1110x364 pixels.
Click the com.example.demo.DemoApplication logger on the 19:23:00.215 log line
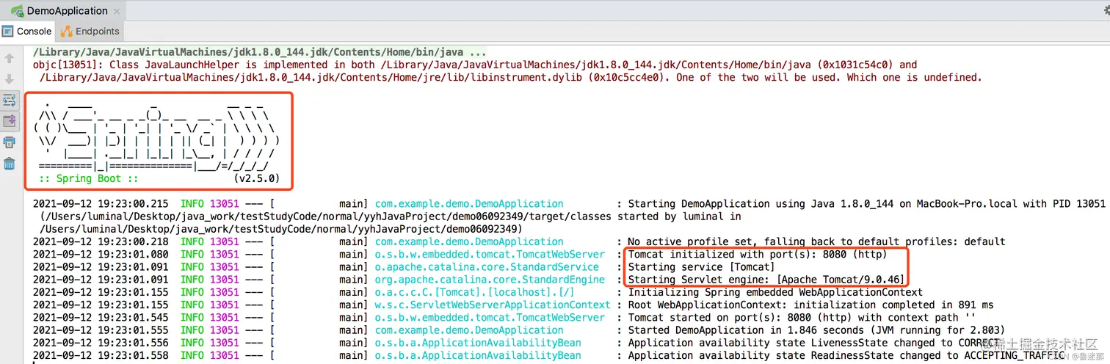click(x=469, y=204)
